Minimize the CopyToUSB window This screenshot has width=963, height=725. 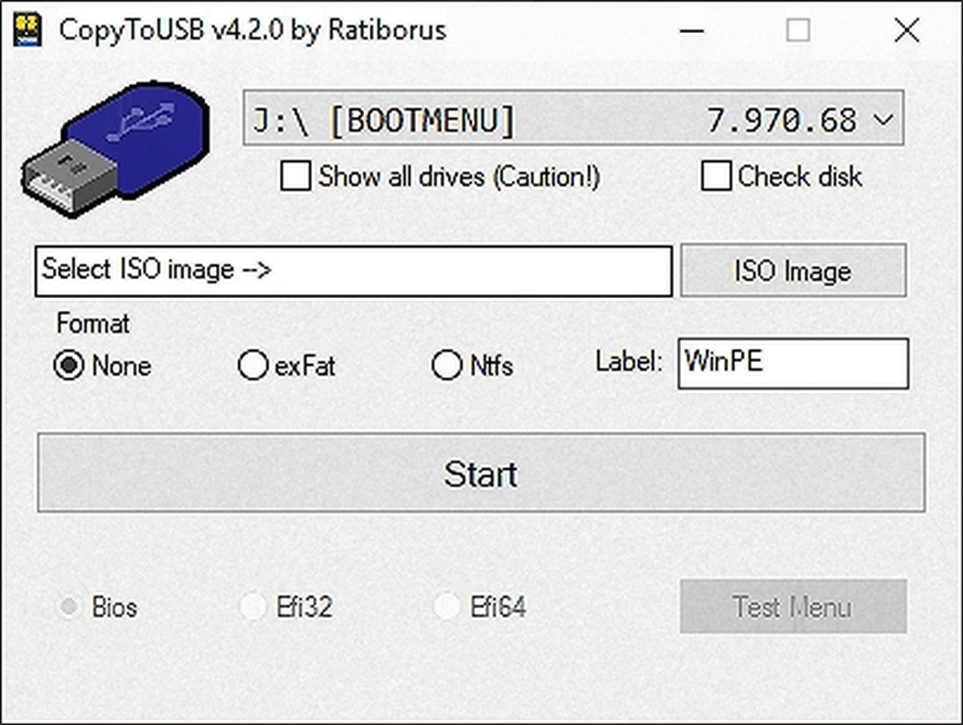[x=692, y=31]
